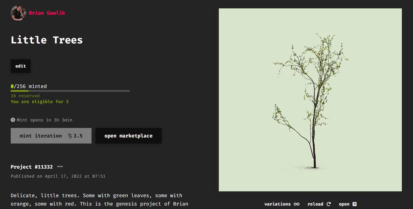The image size is (413, 209).
Task: Click the 'You are eligible for 3' notice
Action: pyautogui.click(x=39, y=102)
